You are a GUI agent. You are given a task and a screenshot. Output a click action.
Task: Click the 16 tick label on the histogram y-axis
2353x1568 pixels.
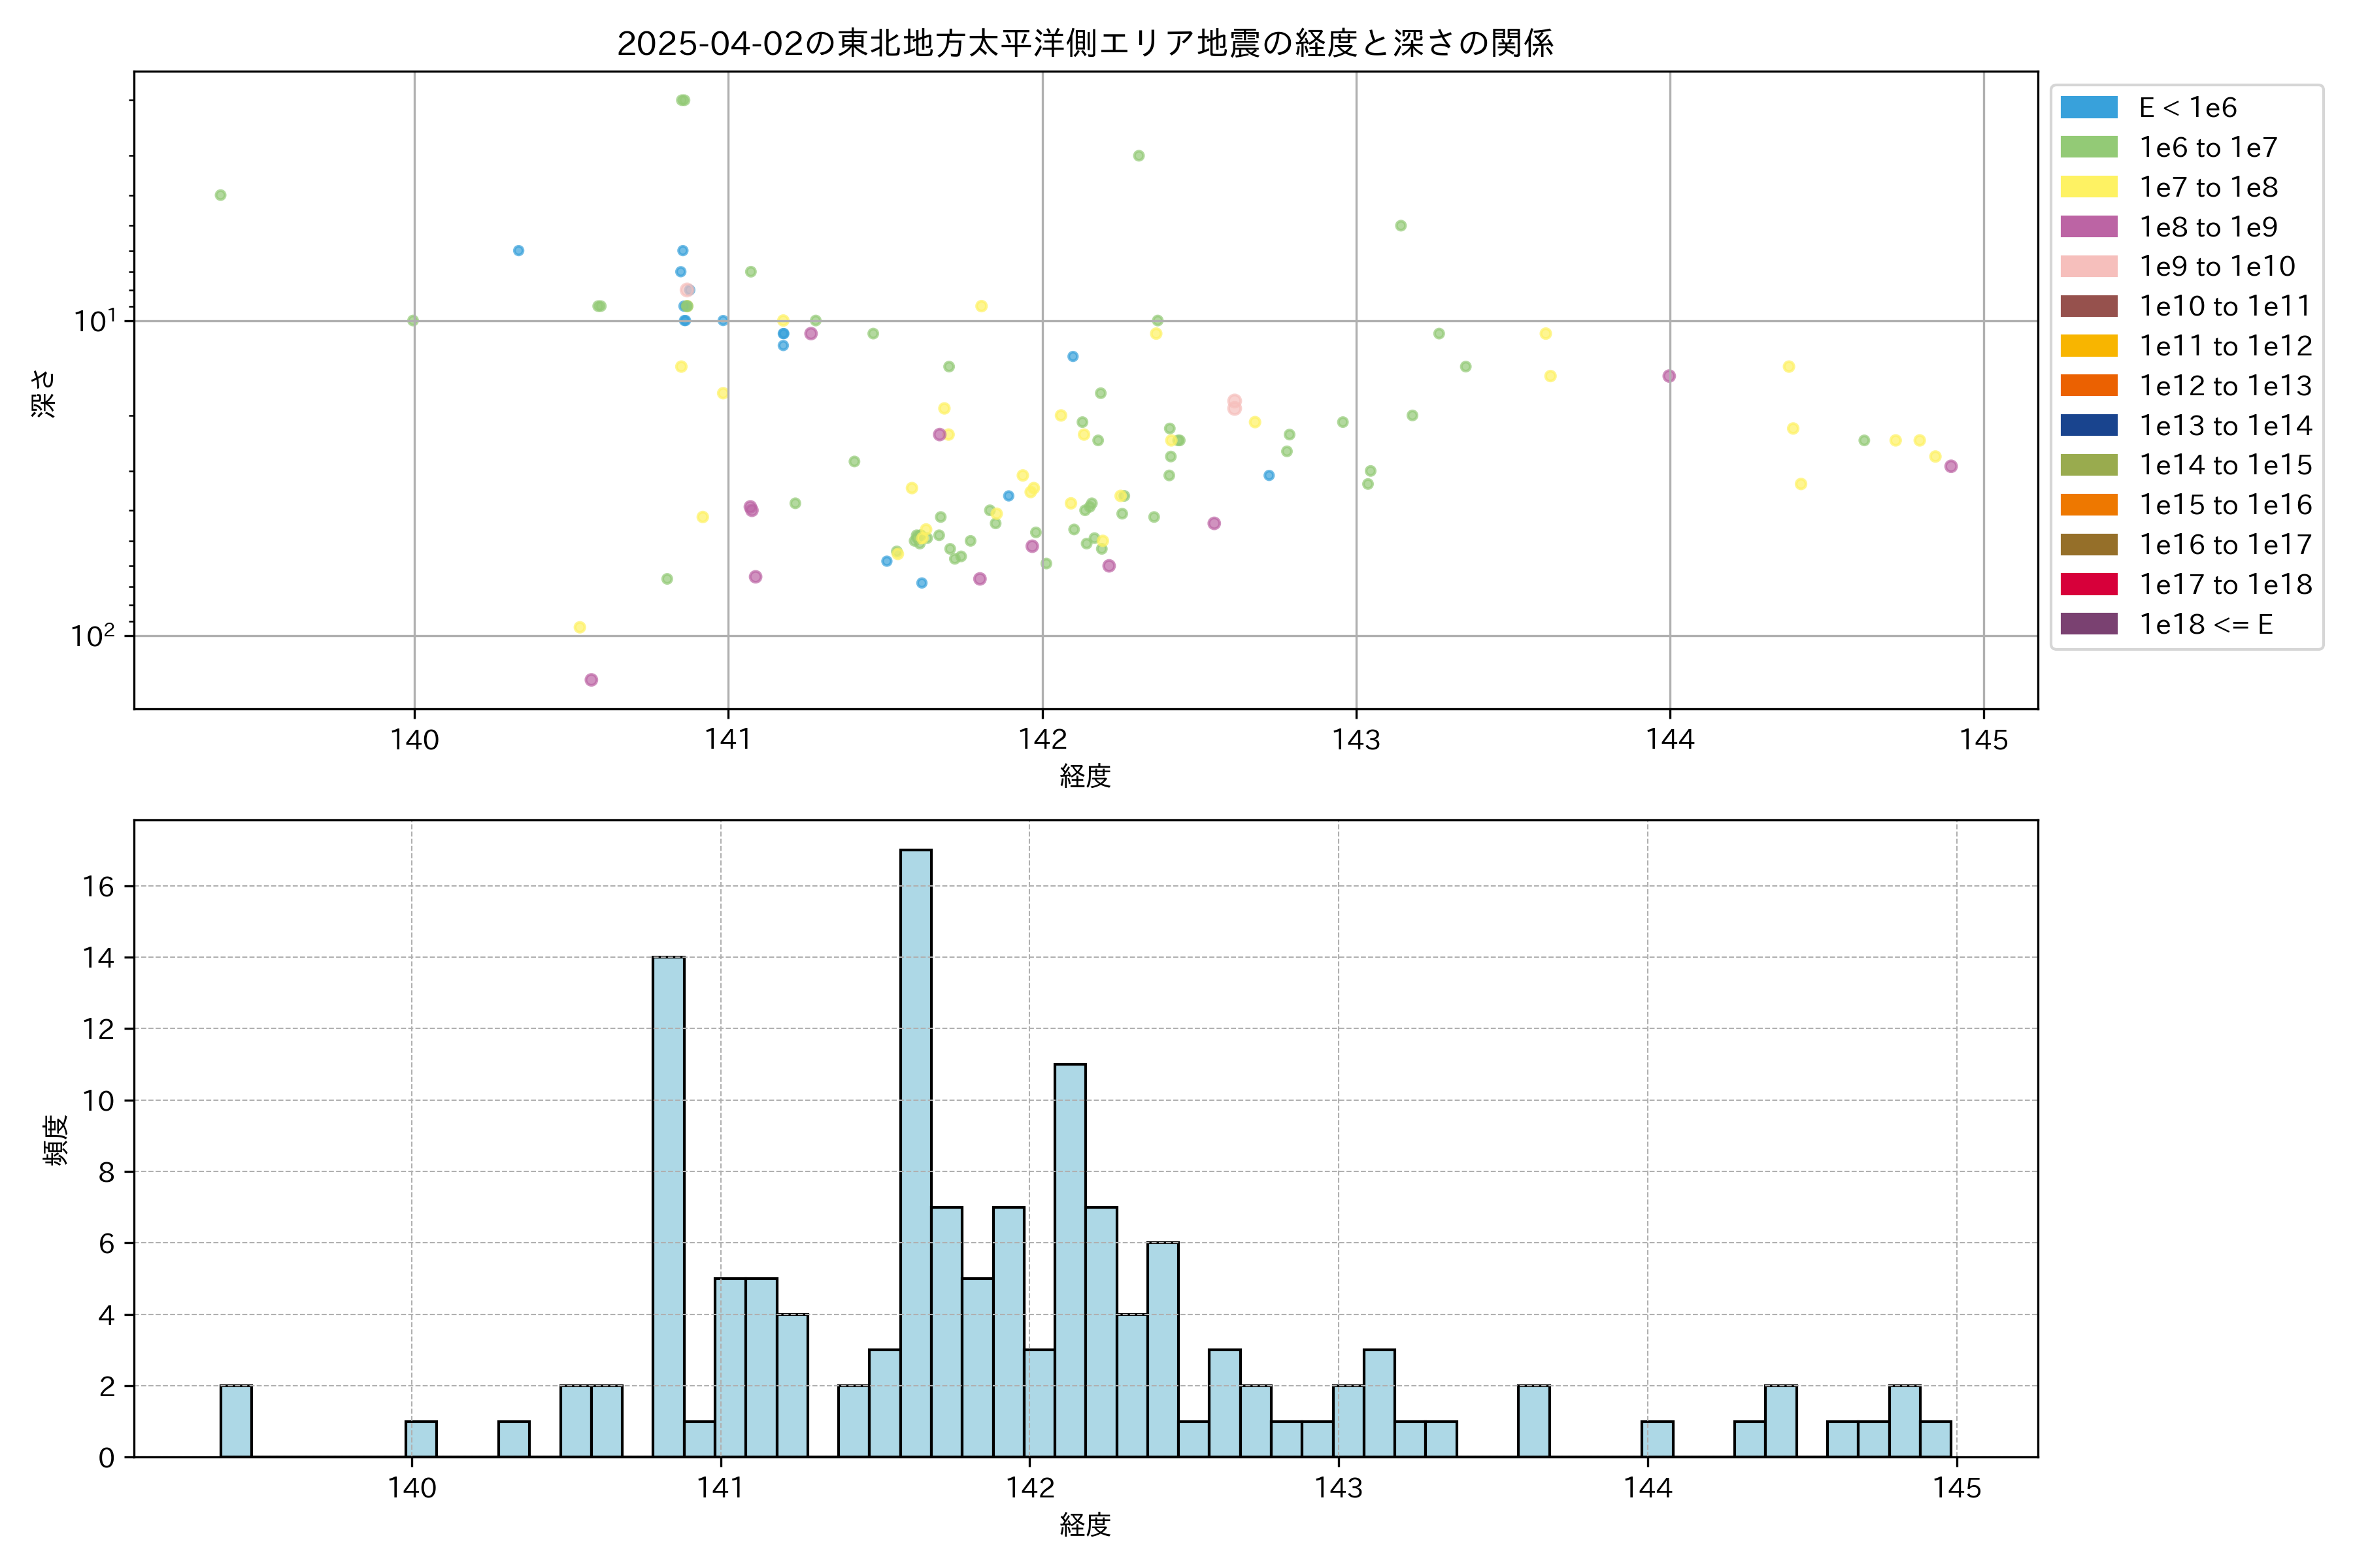pos(99,887)
